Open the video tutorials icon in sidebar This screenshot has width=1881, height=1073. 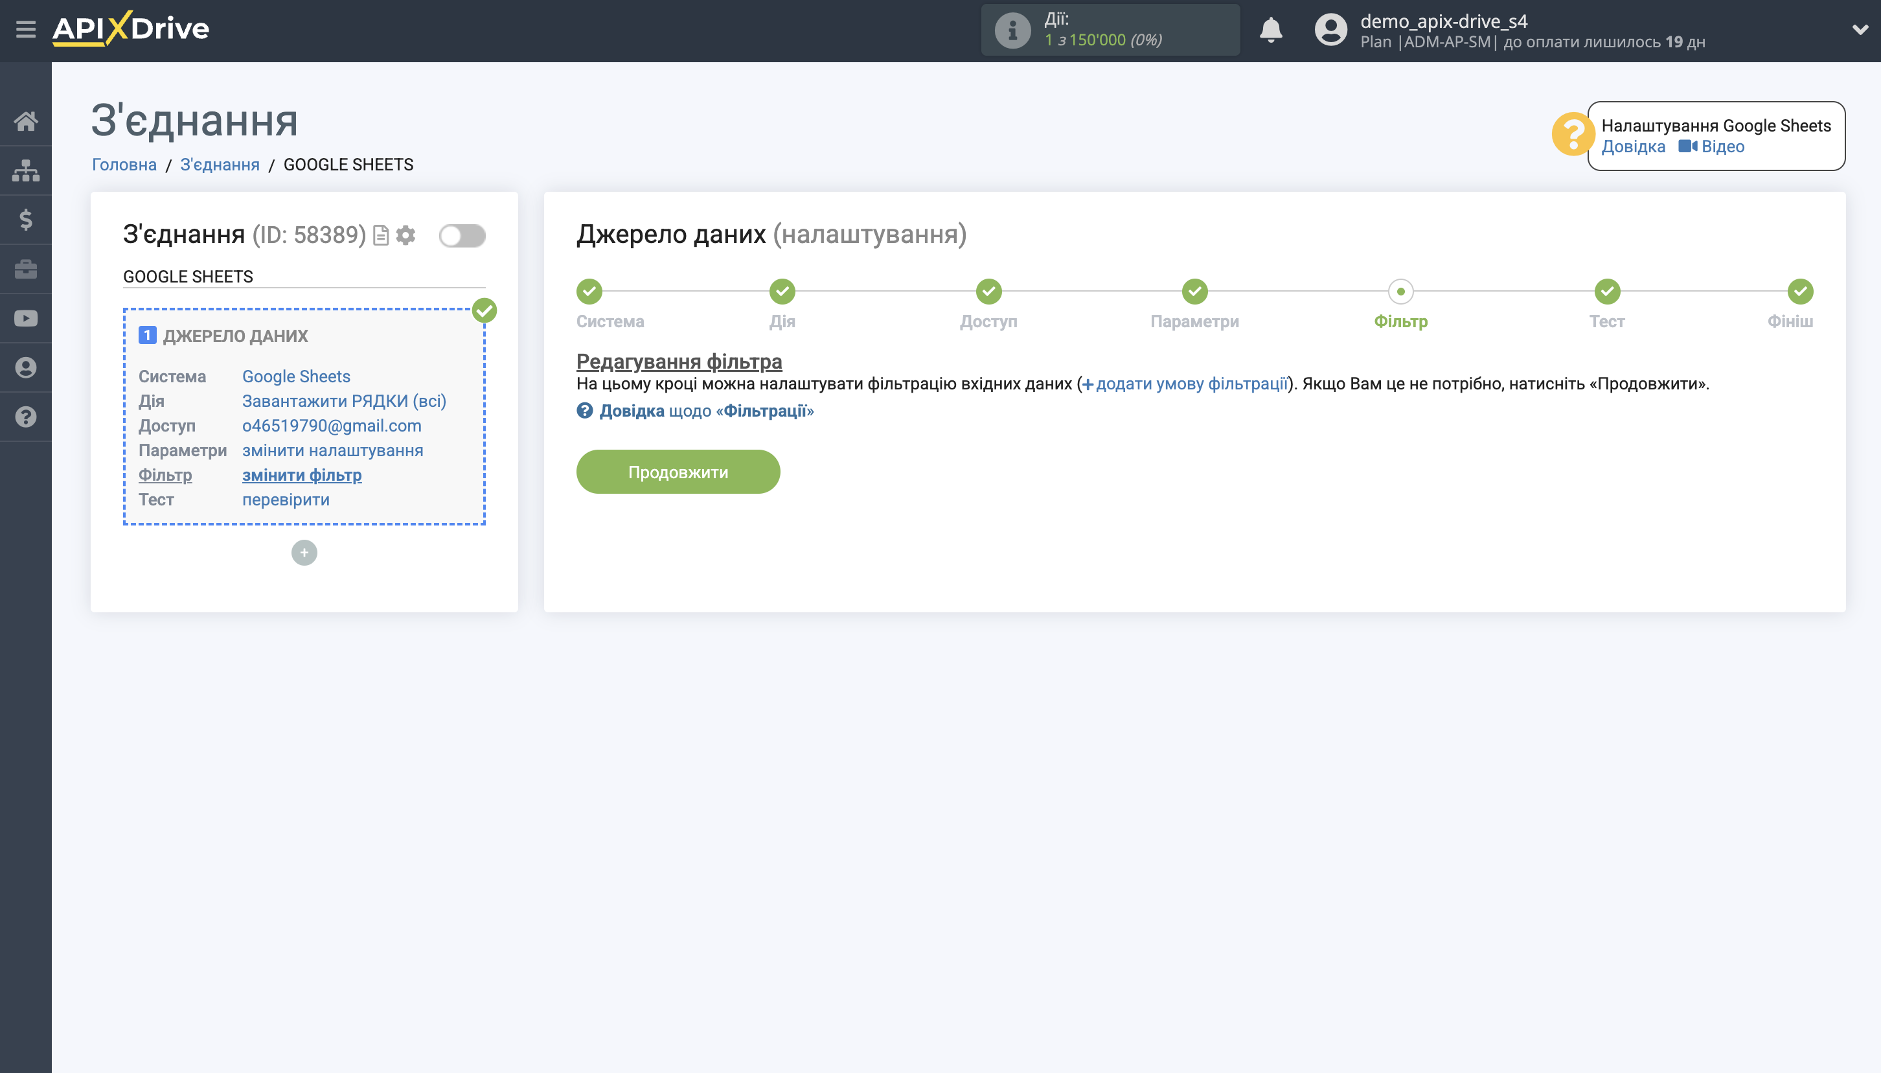tap(27, 317)
